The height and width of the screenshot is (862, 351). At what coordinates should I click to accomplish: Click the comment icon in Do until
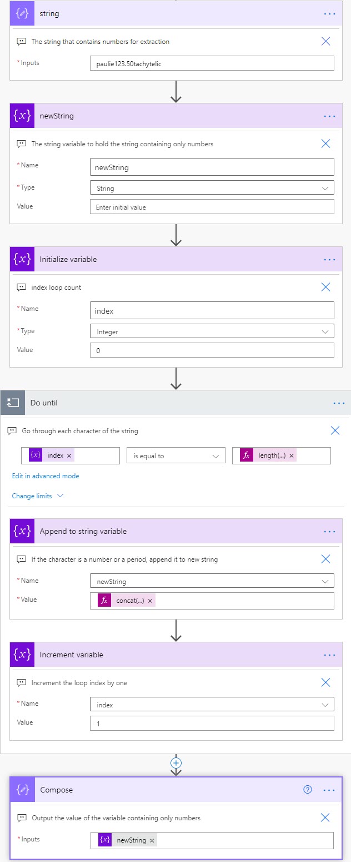[12, 430]
